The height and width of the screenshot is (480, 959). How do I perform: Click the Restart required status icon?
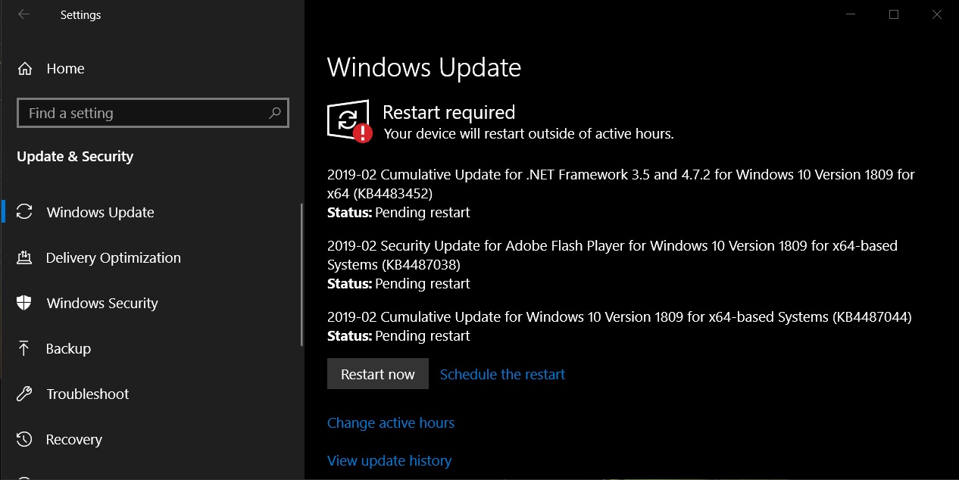point(349,120)
